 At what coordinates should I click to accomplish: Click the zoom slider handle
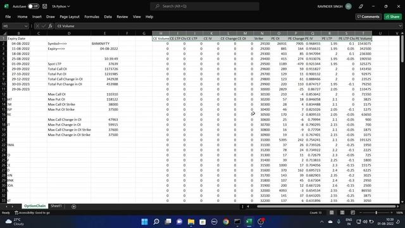pos(377,213)
